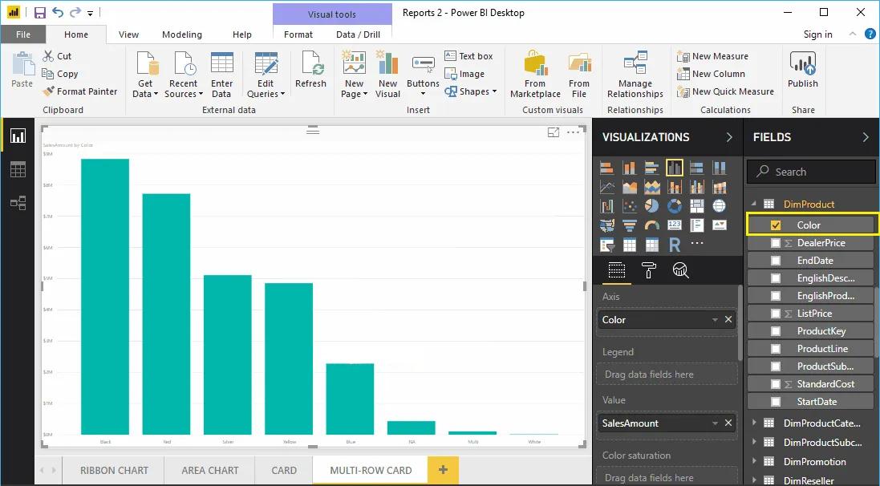880x486 pixels.
Task: Click the yellow new page plus button
Action: (x=443, y=470)
